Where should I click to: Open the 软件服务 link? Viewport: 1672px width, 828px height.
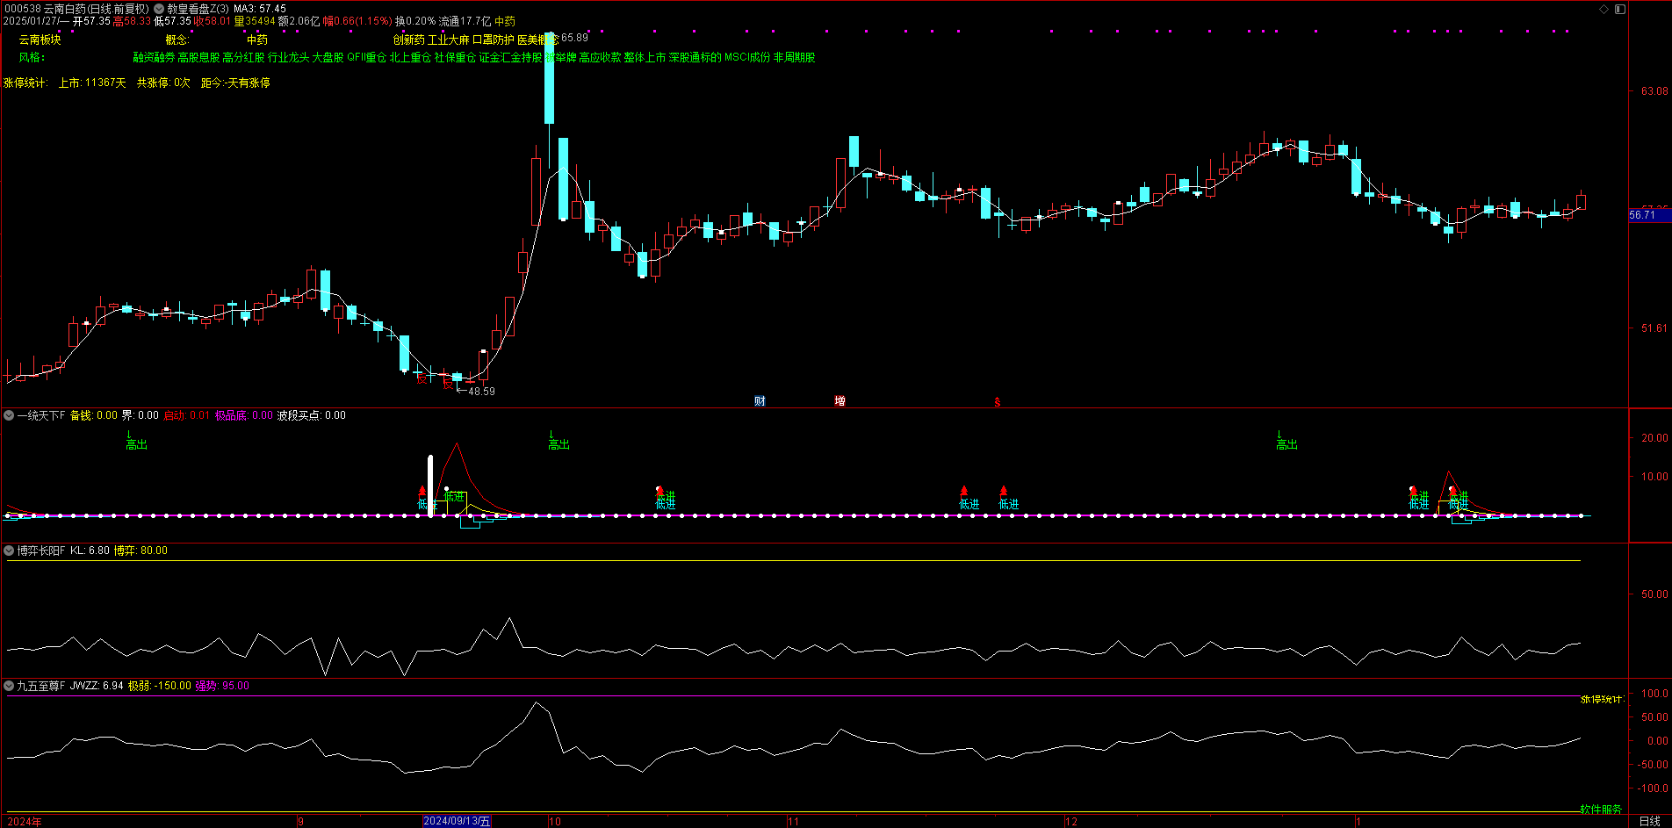click(1601, 810)
